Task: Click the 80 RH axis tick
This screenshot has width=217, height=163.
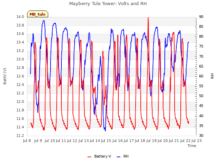Action: tap(201, 36)
